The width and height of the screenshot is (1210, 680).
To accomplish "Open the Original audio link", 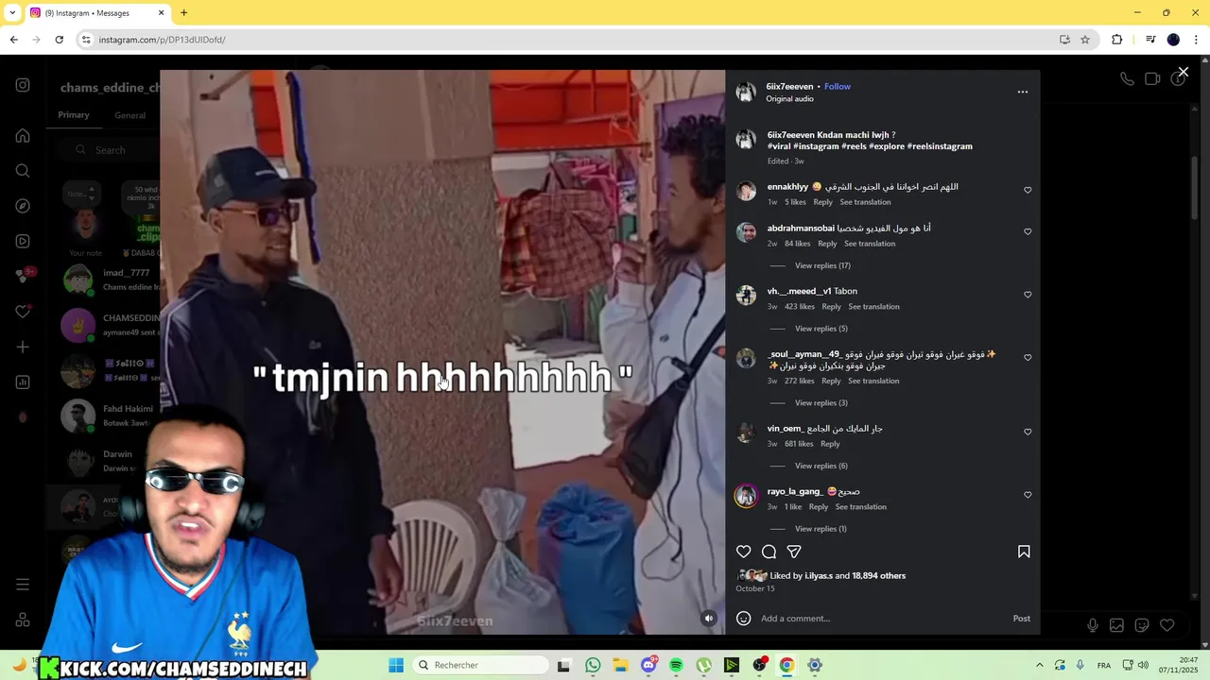I will click(789, 98).
